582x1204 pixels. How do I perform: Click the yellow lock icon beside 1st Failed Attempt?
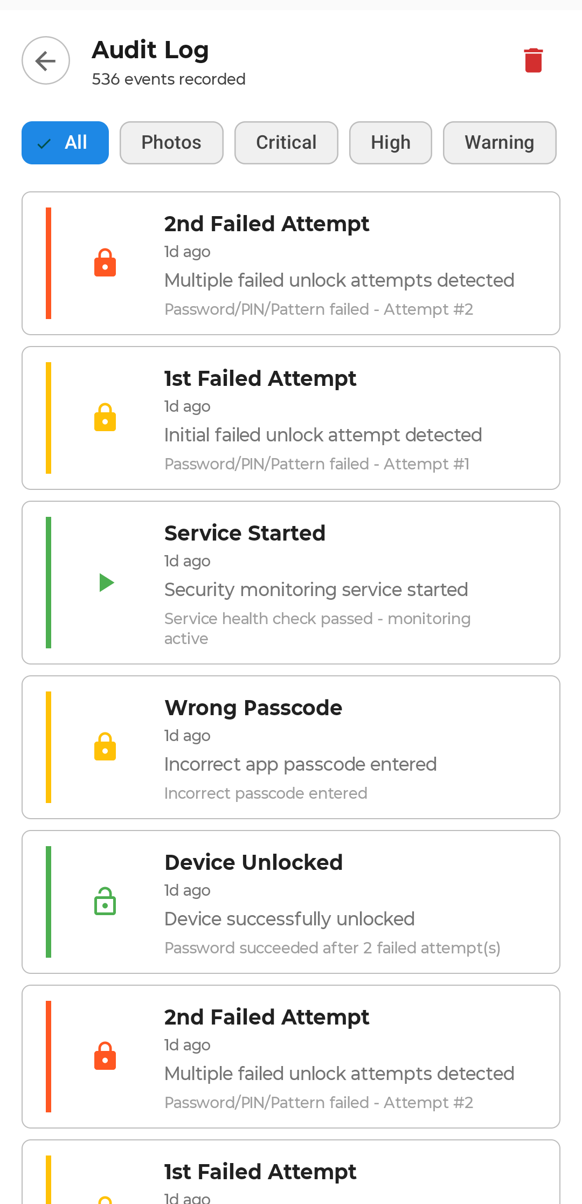(105, 417)
